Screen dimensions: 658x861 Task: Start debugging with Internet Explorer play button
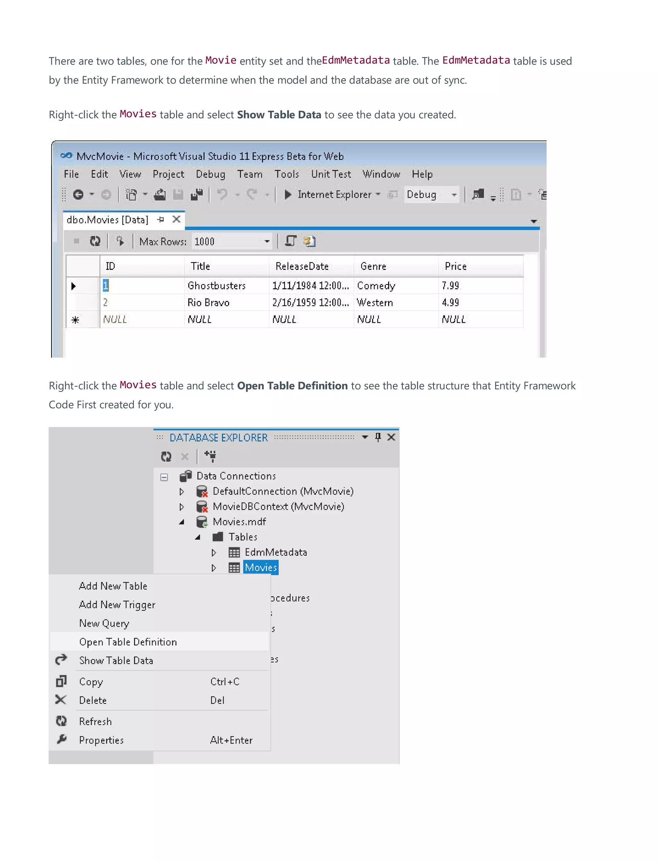click(x=288, y=195)
